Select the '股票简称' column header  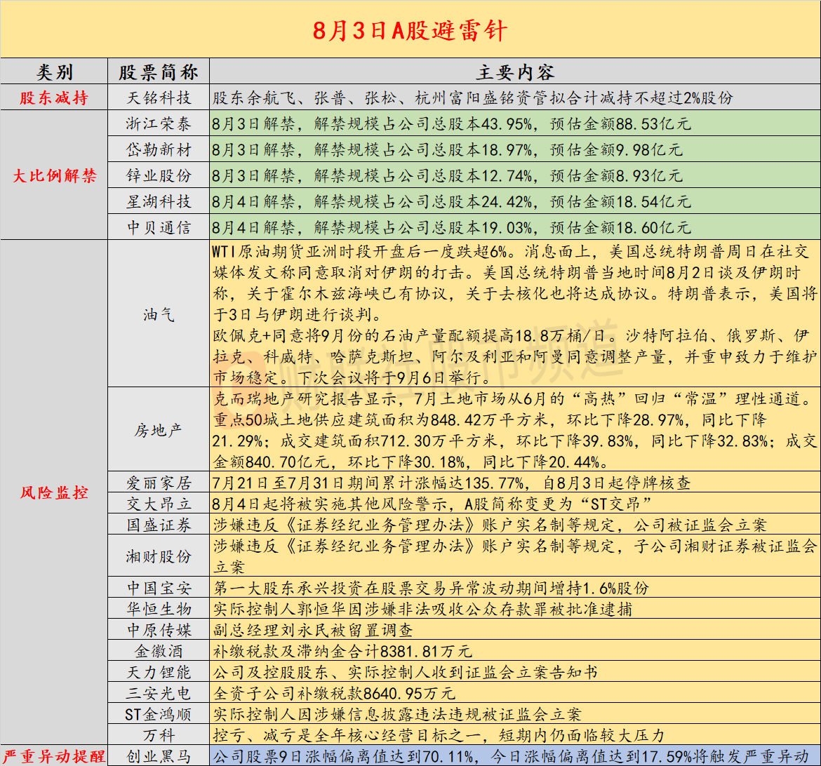point(159,72)
